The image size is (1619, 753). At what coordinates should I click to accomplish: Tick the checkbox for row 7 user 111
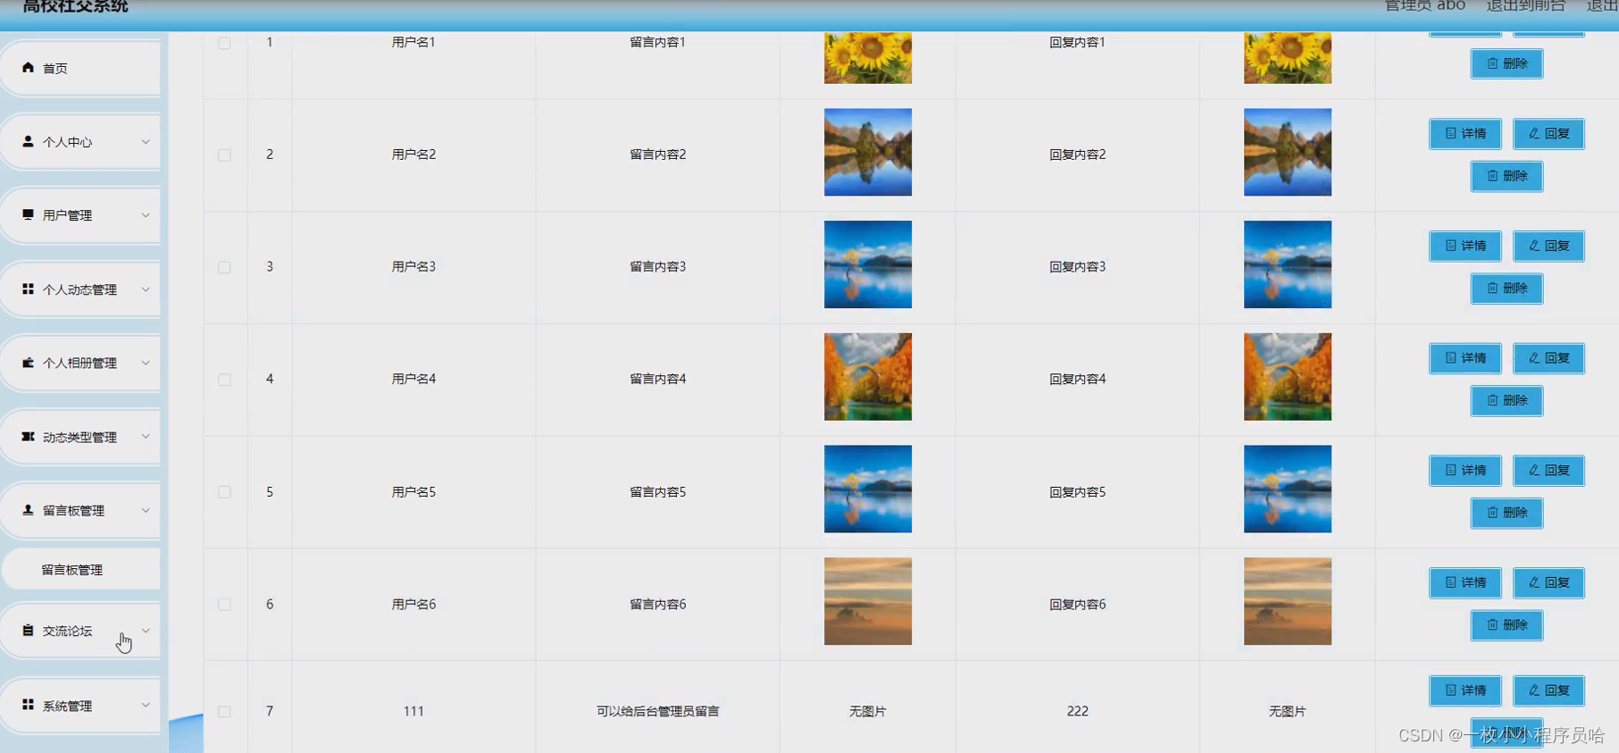pos(224,712)
